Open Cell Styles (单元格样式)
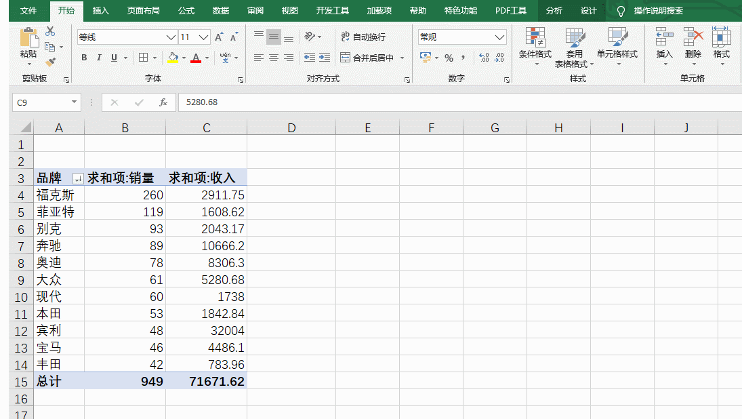Image resolution: width=742 pixels, height=419 pixels. coord(617,47)
